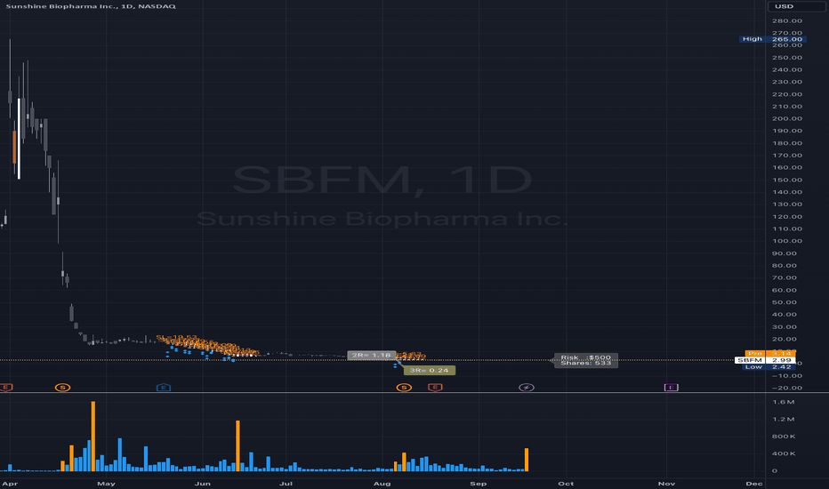Open the orange split marker near May
The image size is (829, 489).
click(x=62, y=388)
